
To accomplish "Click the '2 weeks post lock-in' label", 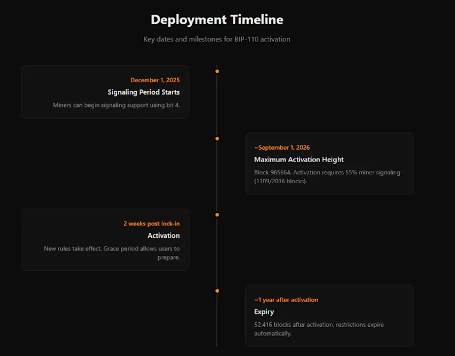I will [151, 224].
